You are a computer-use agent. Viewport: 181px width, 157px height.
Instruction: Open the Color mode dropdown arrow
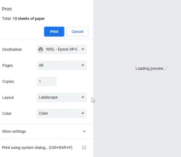coord(83,113)
